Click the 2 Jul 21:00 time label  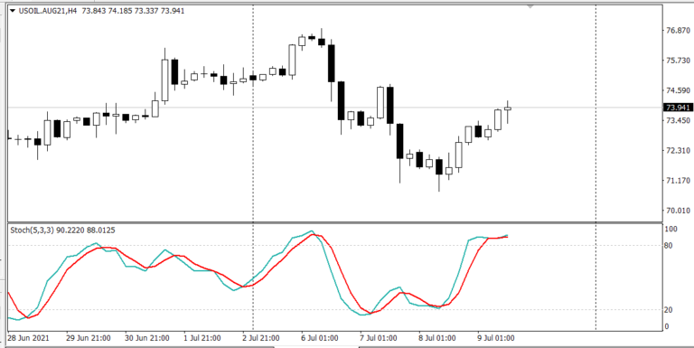pyautogui.click(x=261, y=338)
